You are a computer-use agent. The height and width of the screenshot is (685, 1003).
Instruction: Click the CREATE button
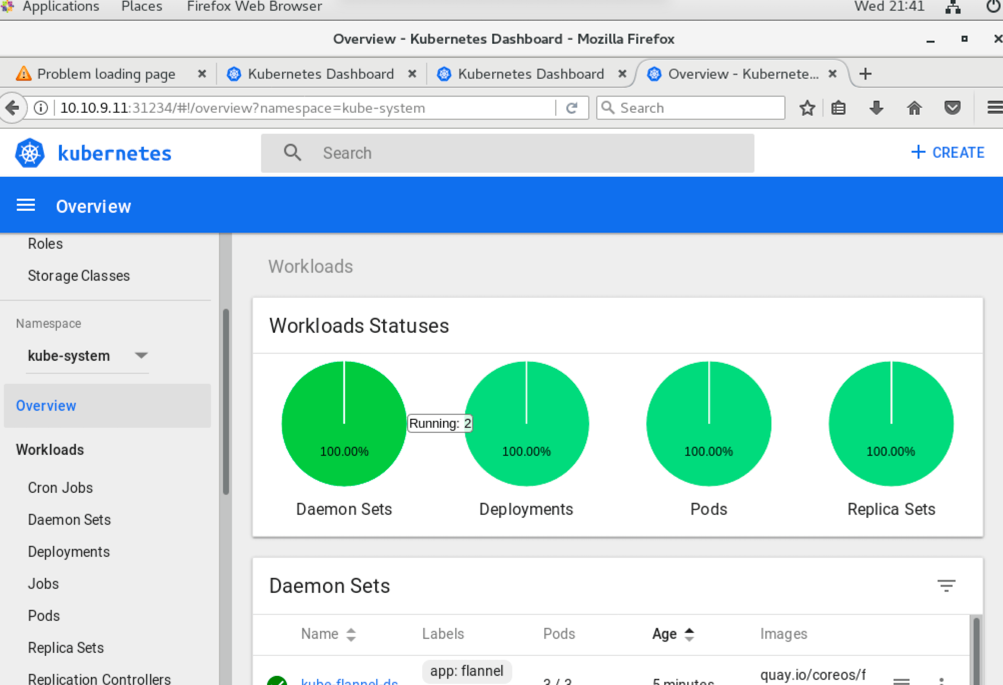(x=948, y=152)
